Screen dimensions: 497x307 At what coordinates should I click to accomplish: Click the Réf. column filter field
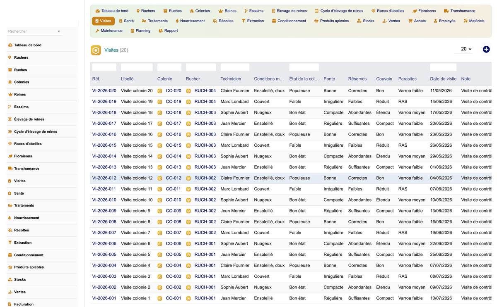click(104, 67)
